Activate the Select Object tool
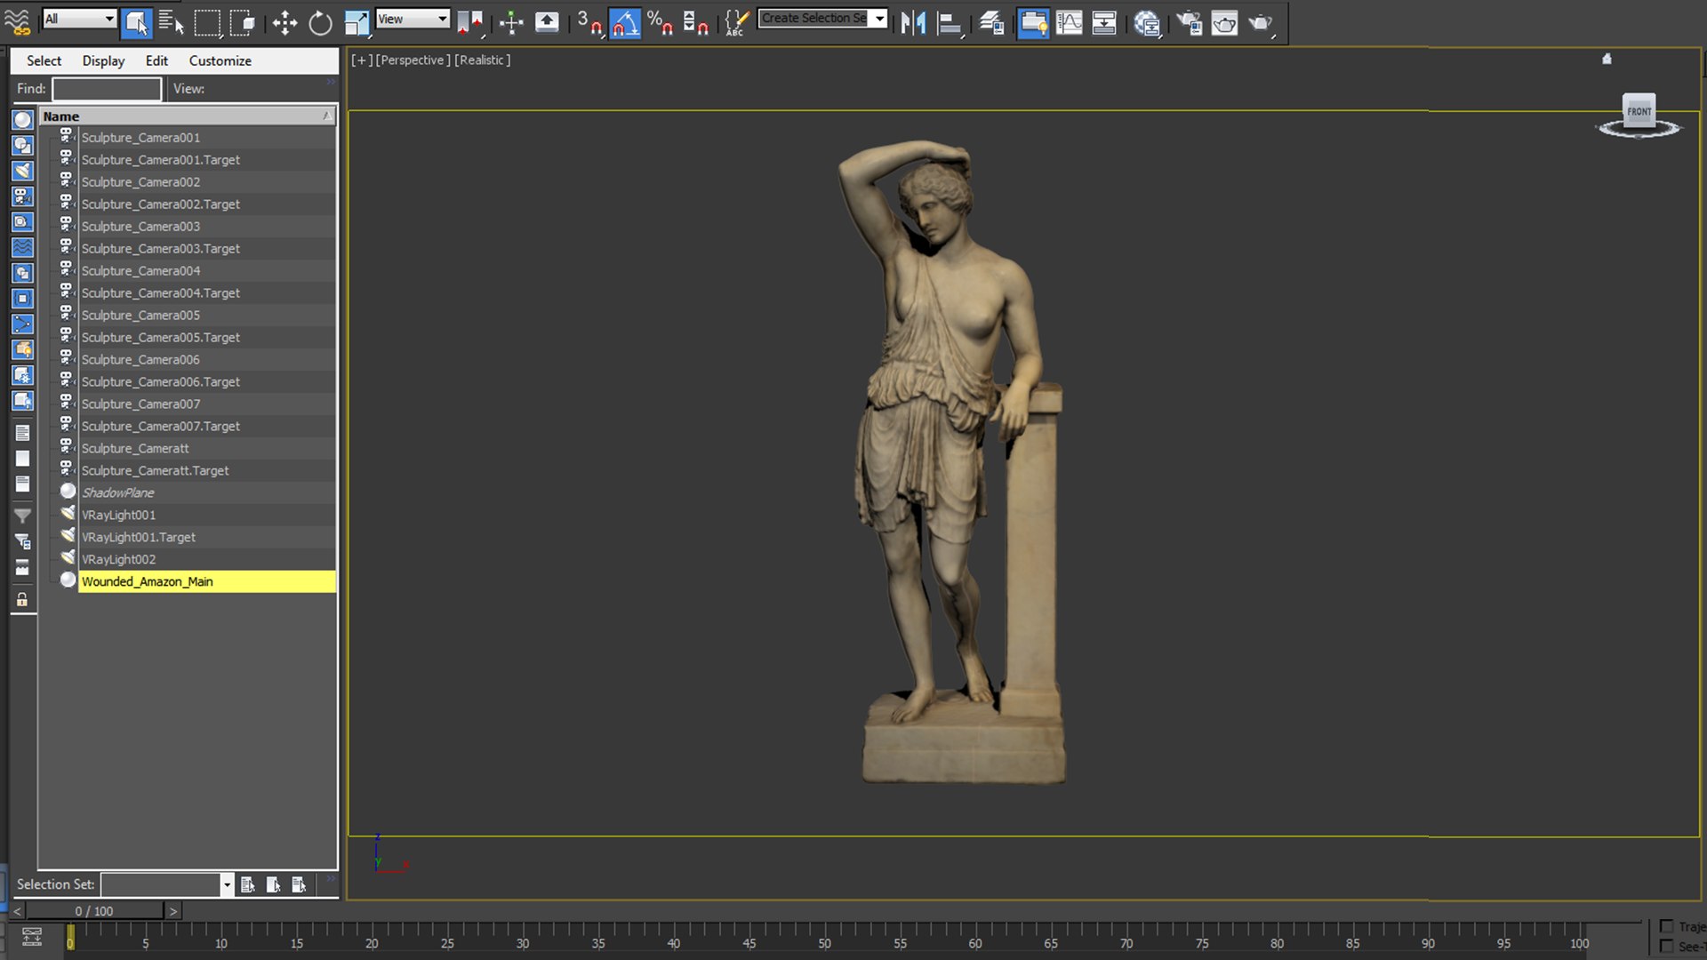Viewport: 1707px width, 960px height. pos(136,23)
